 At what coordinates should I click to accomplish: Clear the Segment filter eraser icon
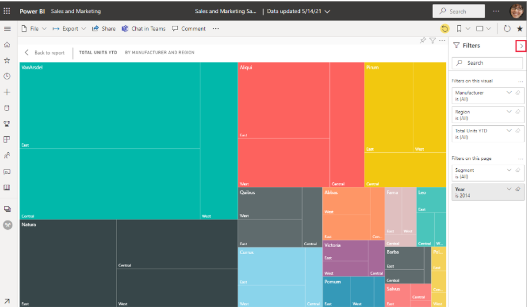point(518,171)
